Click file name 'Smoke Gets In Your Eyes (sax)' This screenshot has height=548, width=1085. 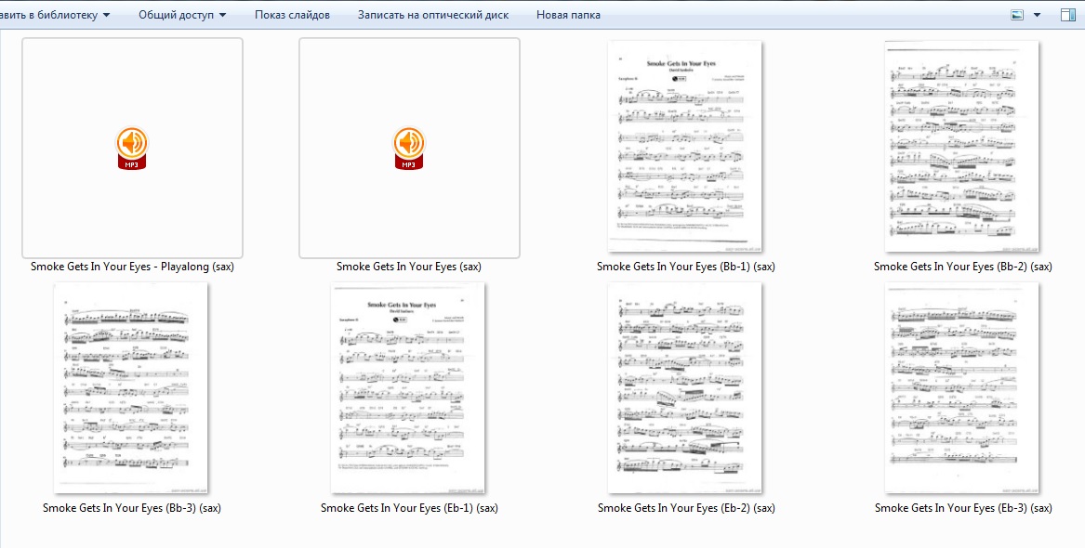click(x=409, y=266)
